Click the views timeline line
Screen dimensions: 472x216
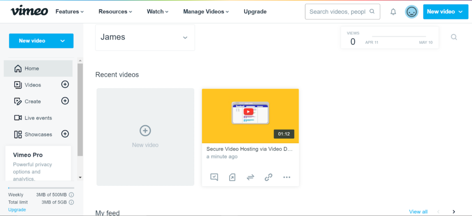coord(399,36)
